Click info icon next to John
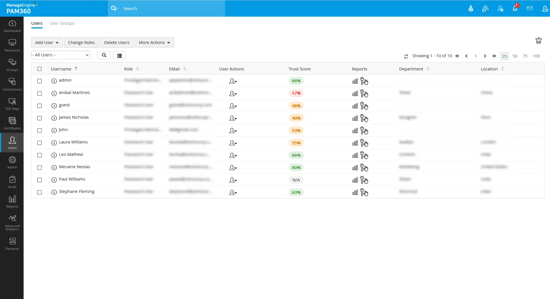This screenshot has width=550, height=299. click(54, 131)
